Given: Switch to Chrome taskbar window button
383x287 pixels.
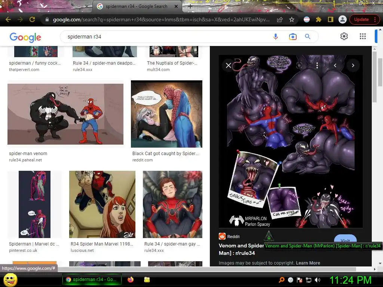Looking at the screenshot, I should (x=92, y=280).
